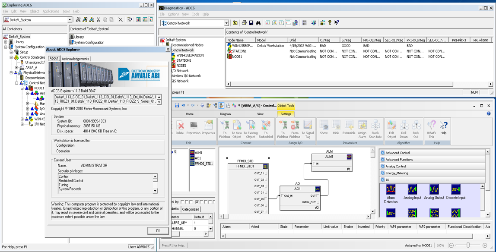Expand the Advanced Control palette category
Image resolution: width=496 pixels, height=252 pixels.
[x=398, y=153]
